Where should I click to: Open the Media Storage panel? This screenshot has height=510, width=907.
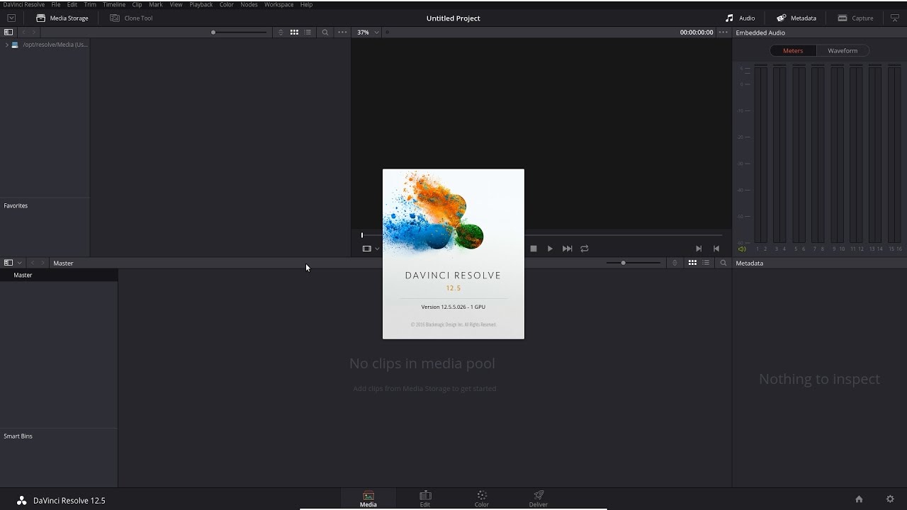pos(62,18)
